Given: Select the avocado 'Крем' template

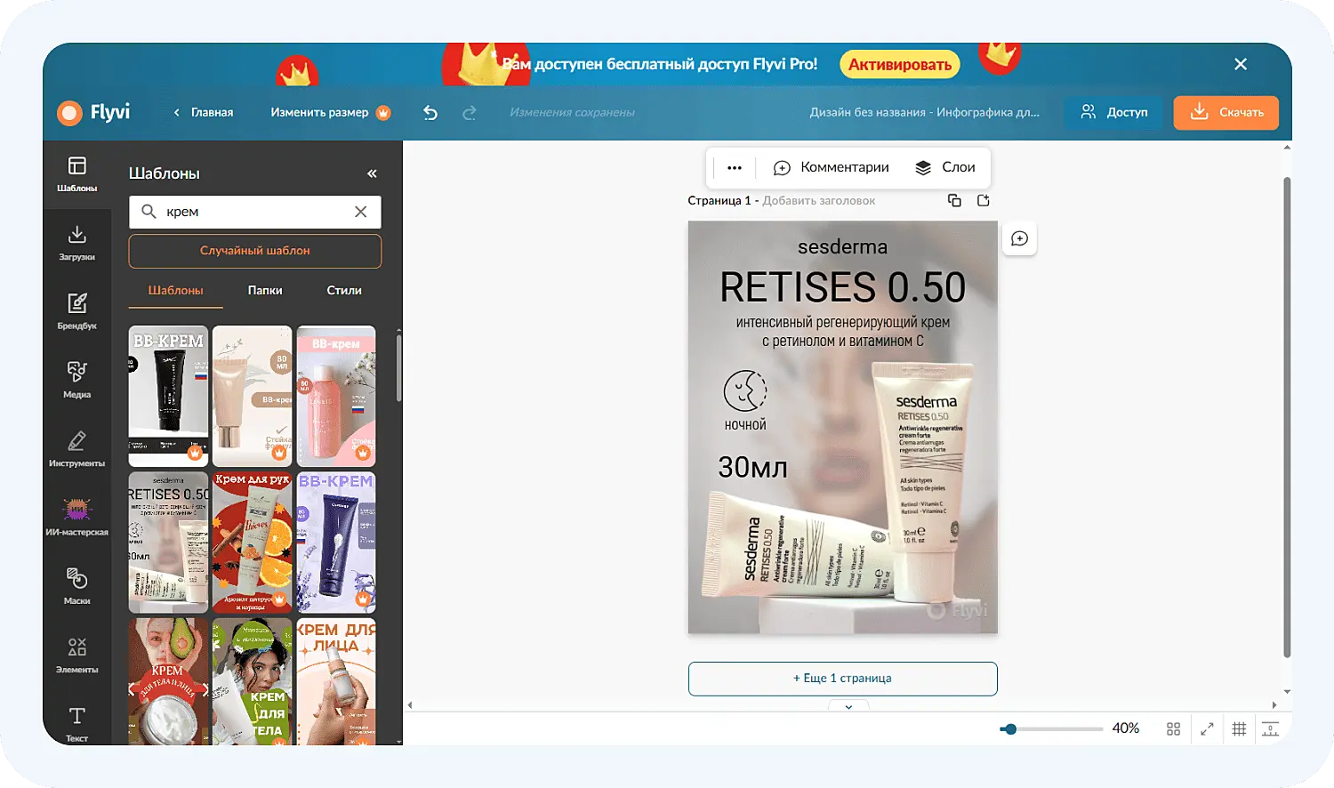Looking at the screenshot, I should [168, 681].
